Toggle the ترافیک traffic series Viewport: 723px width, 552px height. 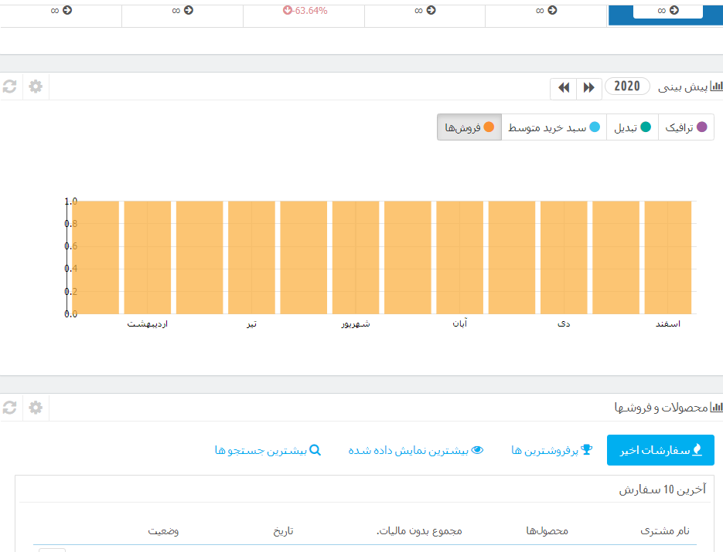(x=686, y=127)
